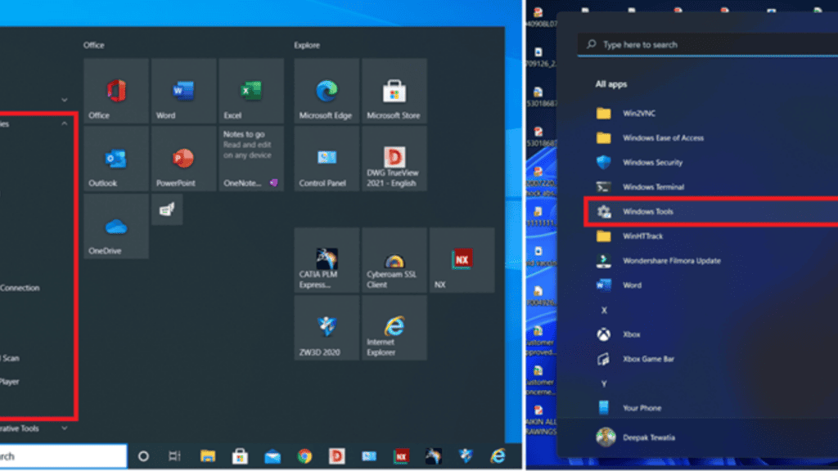The height and width of the screenshot is (471, 838).
Task: Open Internet Explorer from the taskbar
Action: pos(498,456)
